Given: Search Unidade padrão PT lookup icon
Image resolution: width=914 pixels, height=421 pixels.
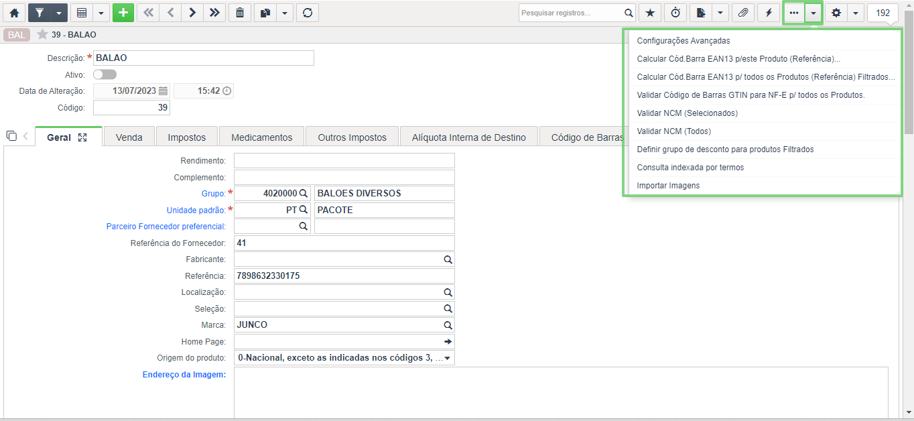Looking at the screenshot, I should pyautogui.click(x=303, y=210).
